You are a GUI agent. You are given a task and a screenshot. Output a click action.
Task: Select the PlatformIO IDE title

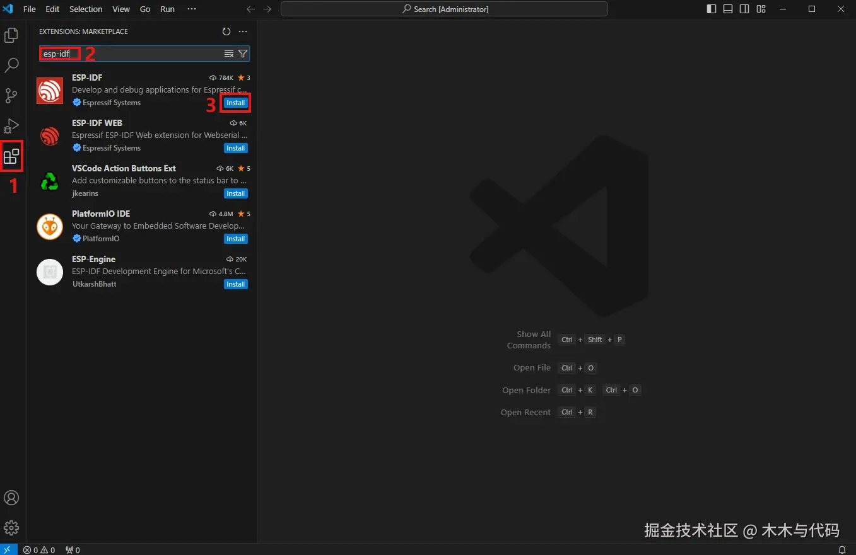pyautogui.click(x=101, y=214)
